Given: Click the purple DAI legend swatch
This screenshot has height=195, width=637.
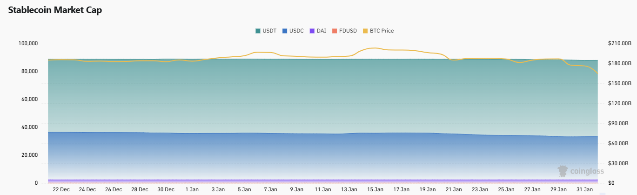Looking at the screenshot, I should (313, 31).
